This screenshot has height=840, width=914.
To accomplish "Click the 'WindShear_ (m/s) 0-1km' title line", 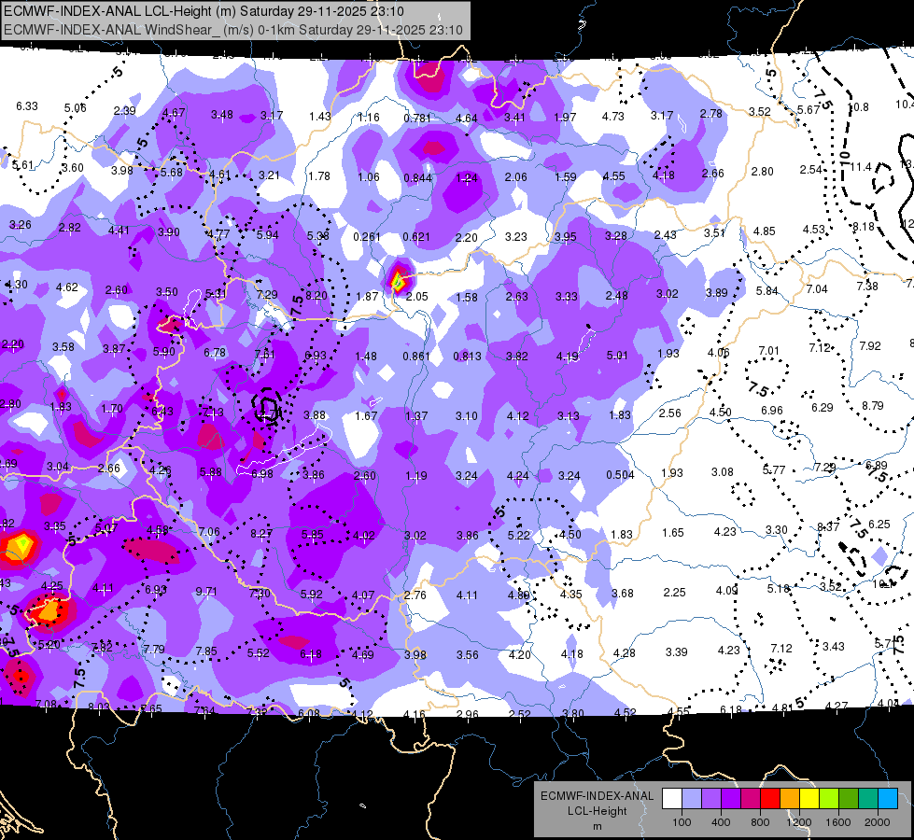I will [x=233, y=30].
